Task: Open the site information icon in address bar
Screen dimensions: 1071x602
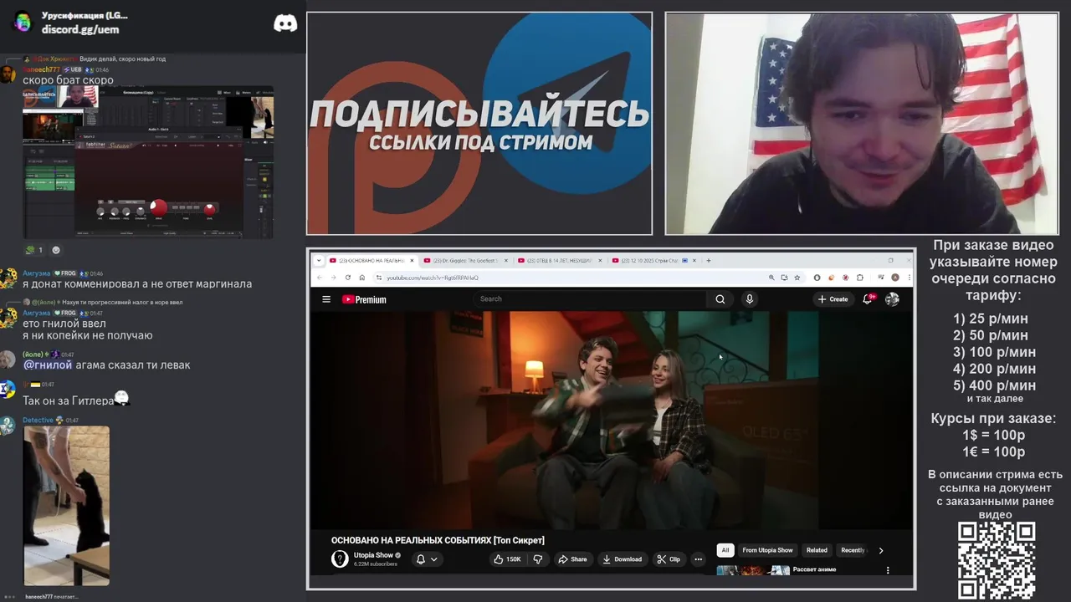Action: click(x=379, y=278)
